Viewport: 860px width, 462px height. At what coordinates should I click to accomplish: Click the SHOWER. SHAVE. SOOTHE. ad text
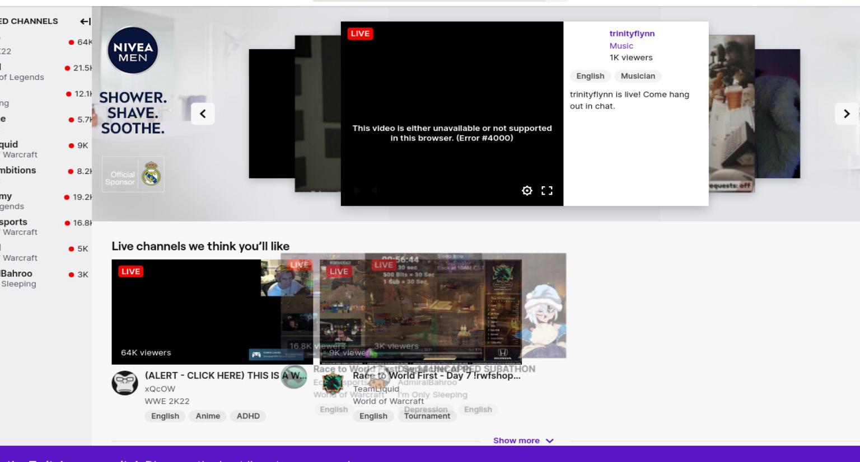[x=133, y=113]
